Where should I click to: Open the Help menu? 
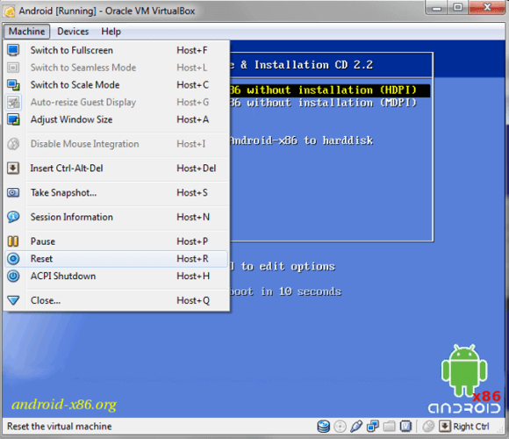[111, 32]
